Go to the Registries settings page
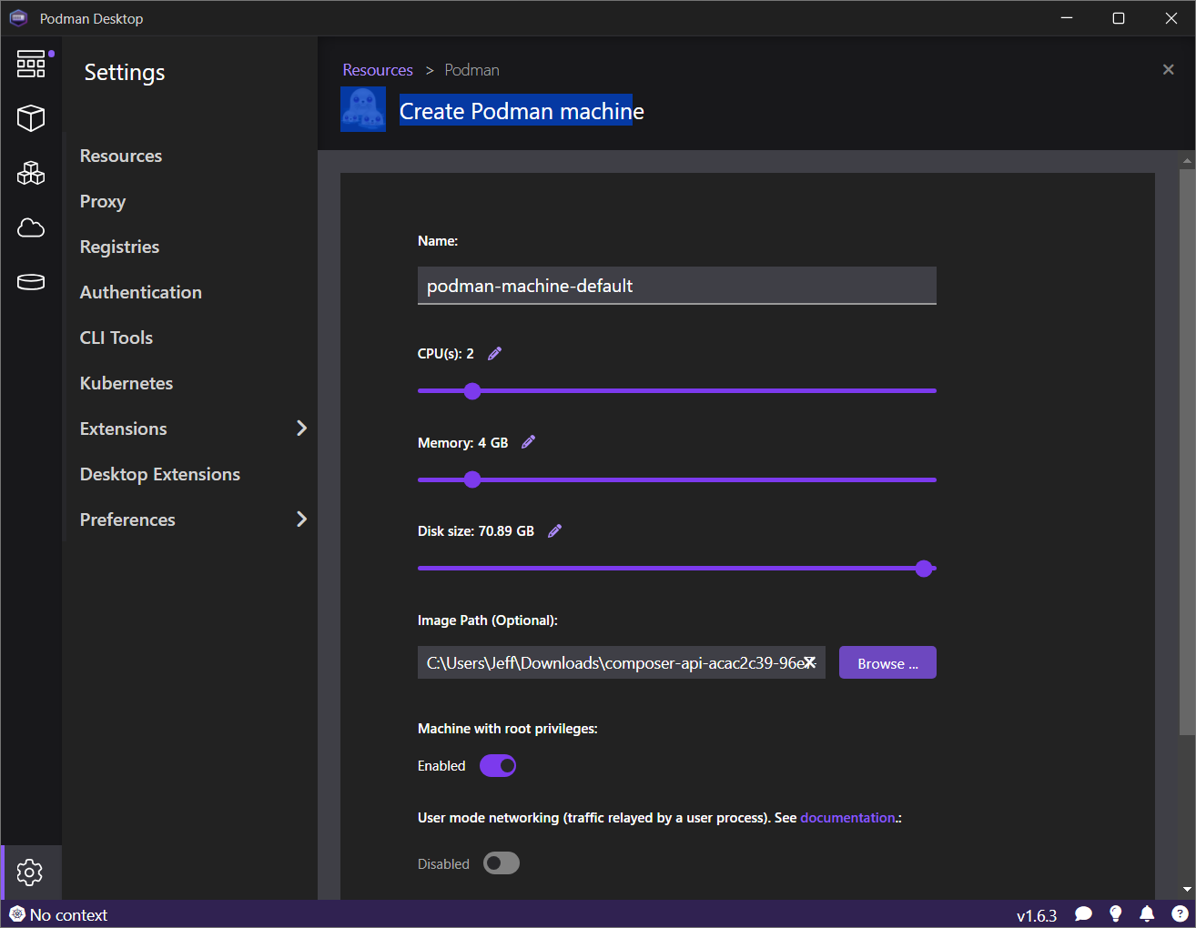Screen dimensions: 1196x928 [119, 247]
